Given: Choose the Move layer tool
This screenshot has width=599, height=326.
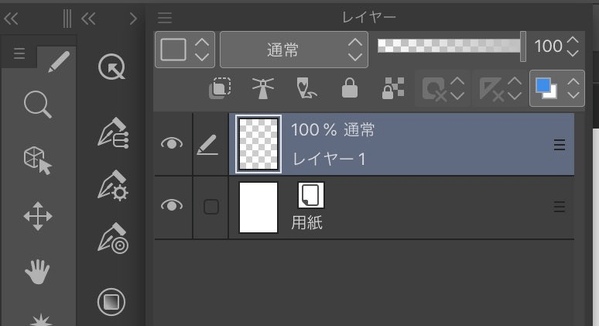Looking at the screenshot, I should click(x=37, y=218).
